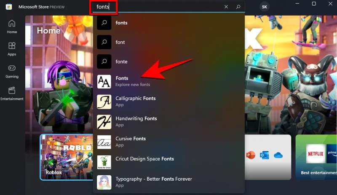Image resolution: width=337 pixels, height=195 pixels.
Task: Open Cursive Fonts app result
Action: tap(169, 142)
